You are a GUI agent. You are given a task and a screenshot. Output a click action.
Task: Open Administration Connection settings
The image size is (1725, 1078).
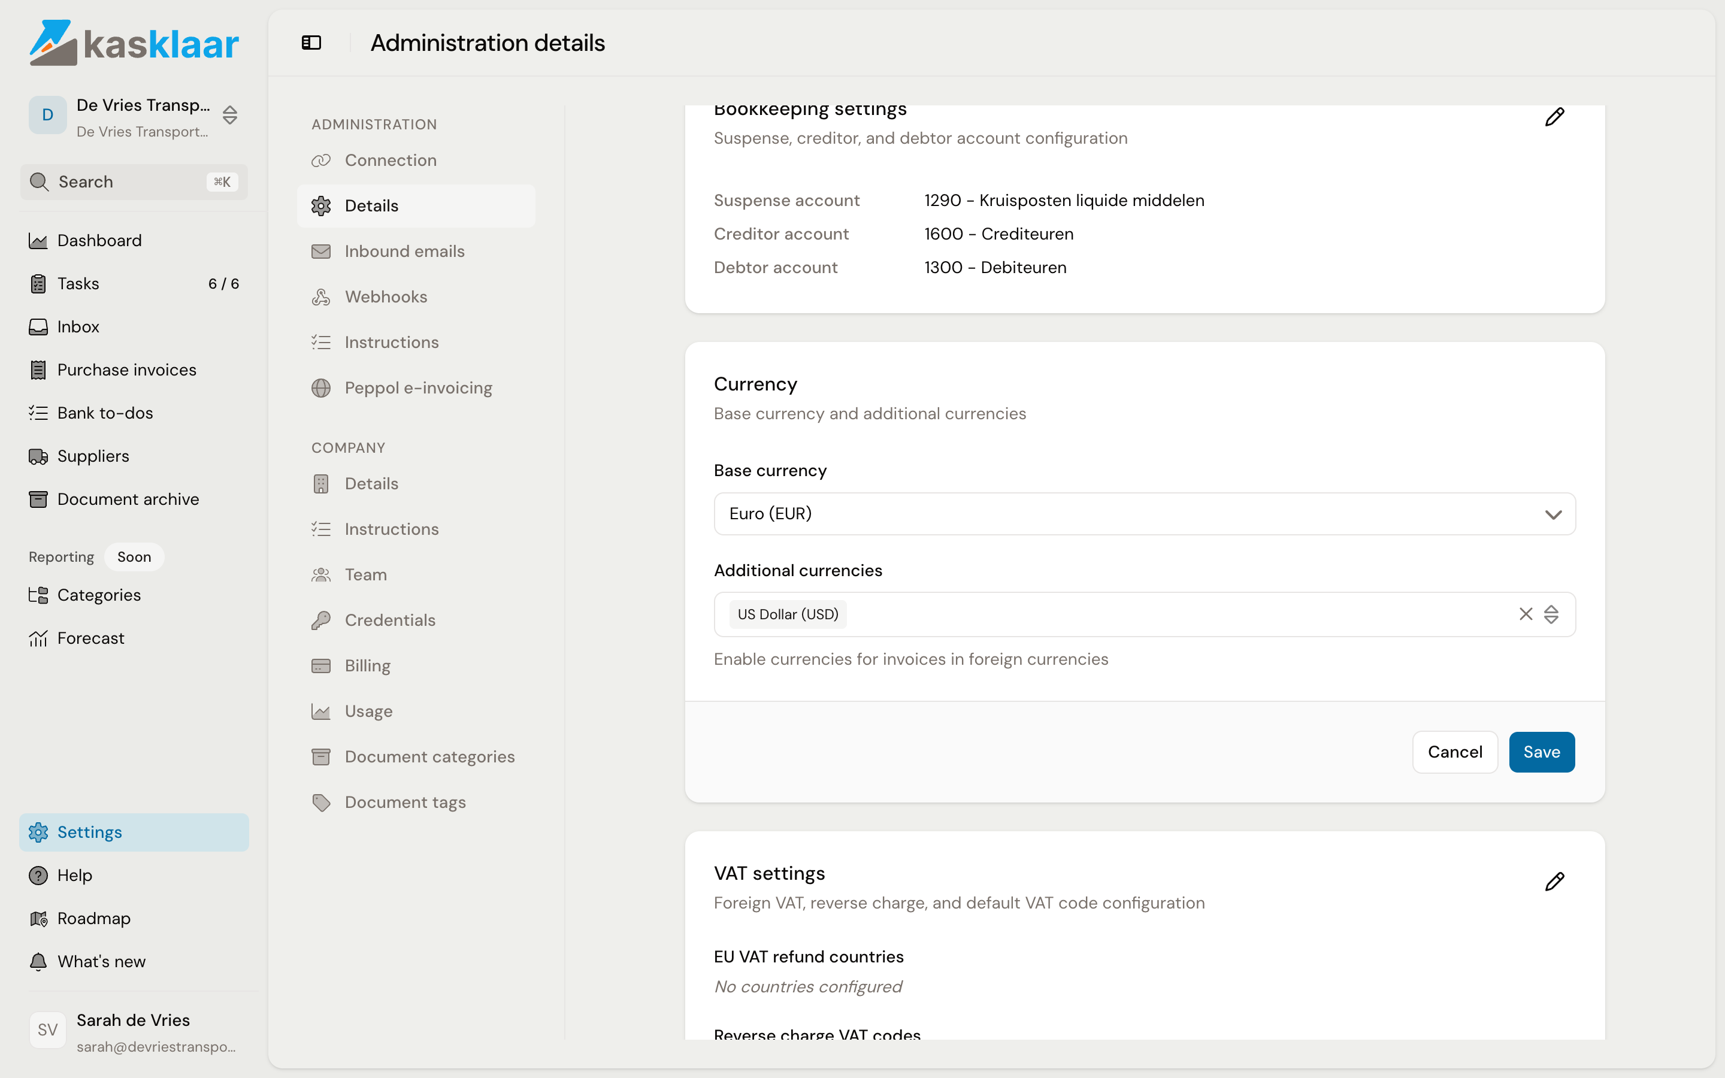416,161
